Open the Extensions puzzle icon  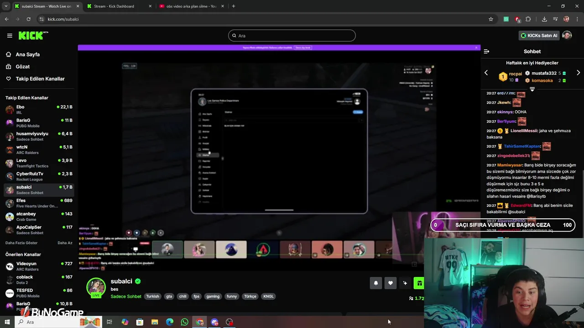[x=528, y=19]
